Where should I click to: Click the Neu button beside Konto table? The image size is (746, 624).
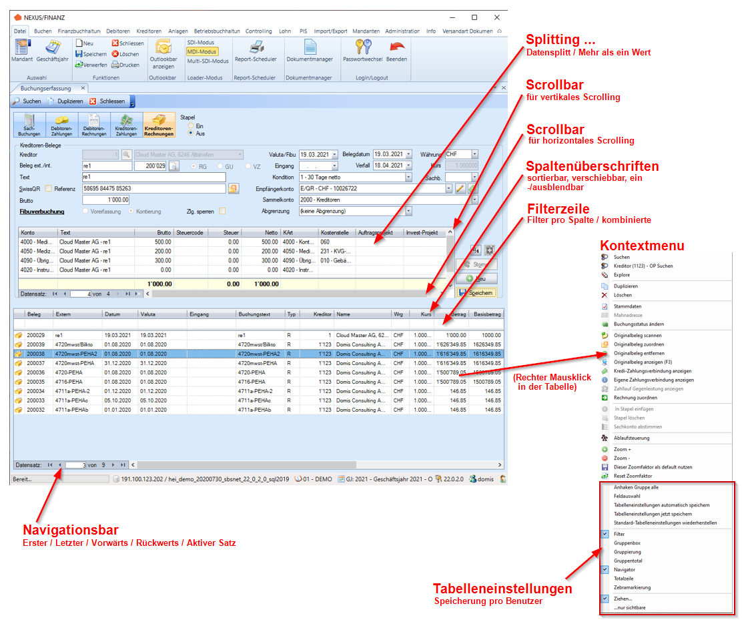point(476,278)
